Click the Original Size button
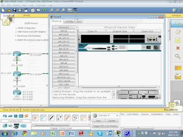This screenshot has height=137, width=183. 120,31
